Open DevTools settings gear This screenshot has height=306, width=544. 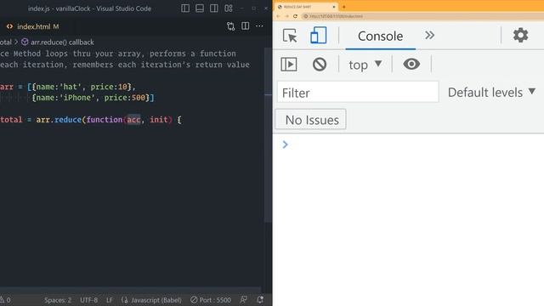coord(520,35)
